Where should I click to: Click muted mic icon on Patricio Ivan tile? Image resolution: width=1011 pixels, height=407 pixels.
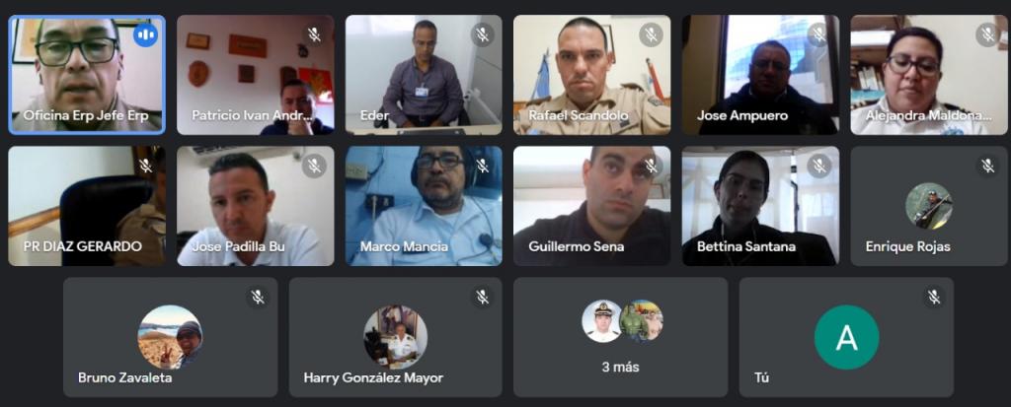point(314,34)
